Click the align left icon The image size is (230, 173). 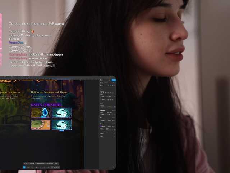click(x=101, y=93)
